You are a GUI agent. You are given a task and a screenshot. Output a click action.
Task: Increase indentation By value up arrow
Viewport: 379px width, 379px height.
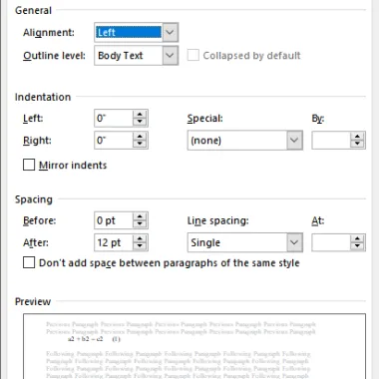tap(357, 137)
